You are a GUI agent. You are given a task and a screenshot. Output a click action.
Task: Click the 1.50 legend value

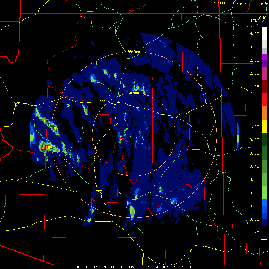pyautogui.click(x=254, y=100)
